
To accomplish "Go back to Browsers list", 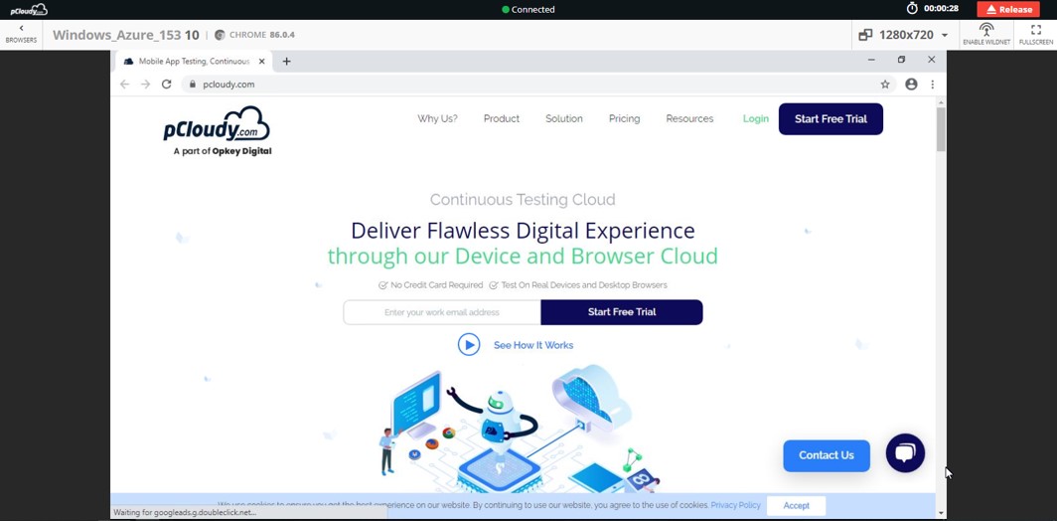I will (21, 34).
